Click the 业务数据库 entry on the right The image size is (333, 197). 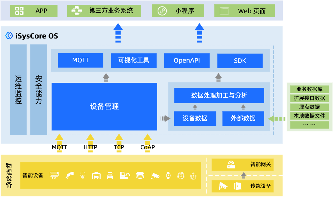click(309, 89)
